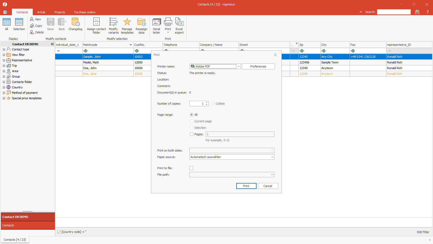Increase number of copies with spinner
This screenshot has width=433, height=244.
pyautogui.click(x=206, y=102)
